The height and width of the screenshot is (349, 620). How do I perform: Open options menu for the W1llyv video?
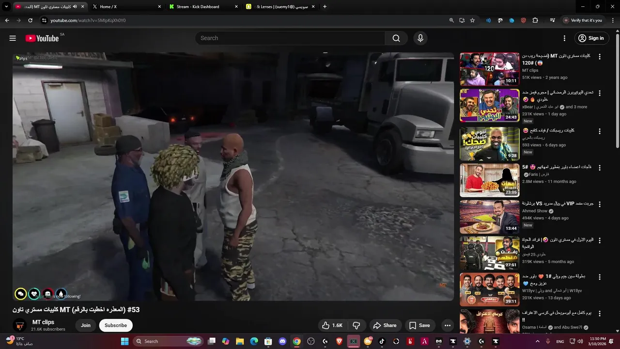point(600,277)
